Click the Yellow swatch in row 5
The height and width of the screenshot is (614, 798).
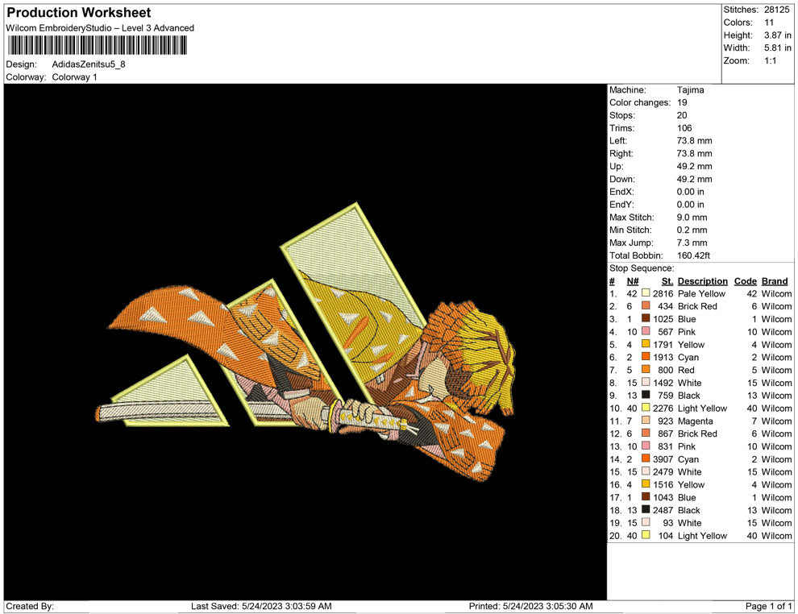pos(646,344)
